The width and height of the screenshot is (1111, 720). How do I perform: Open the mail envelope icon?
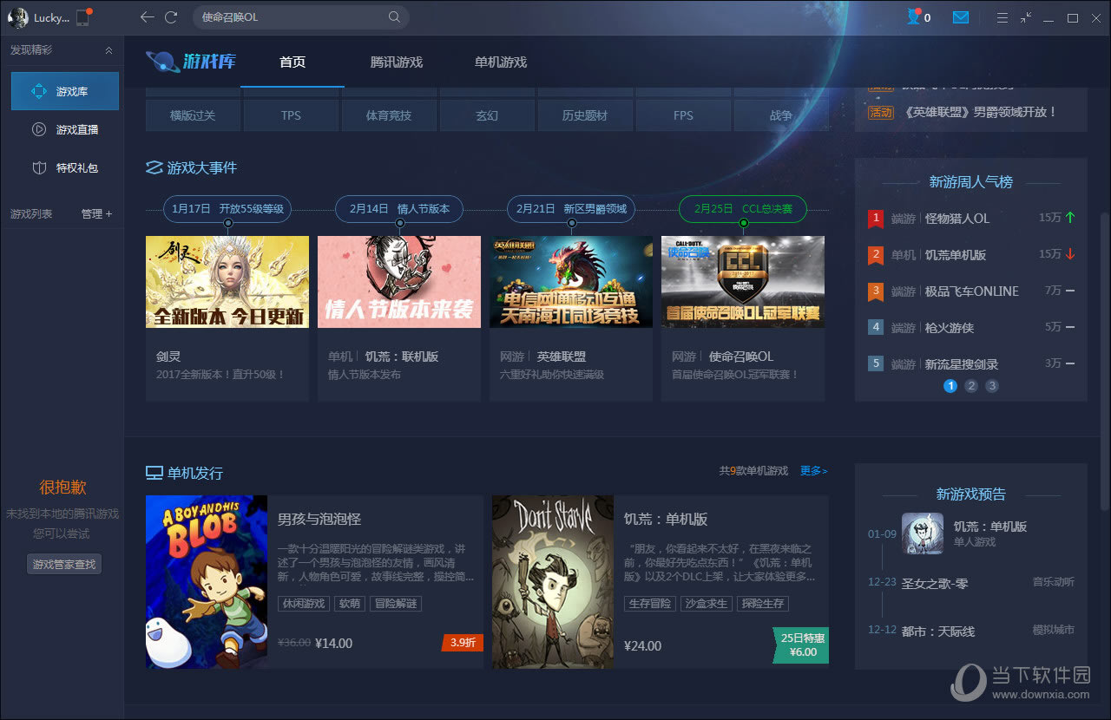pyautogui.click(x=960, y=17)
